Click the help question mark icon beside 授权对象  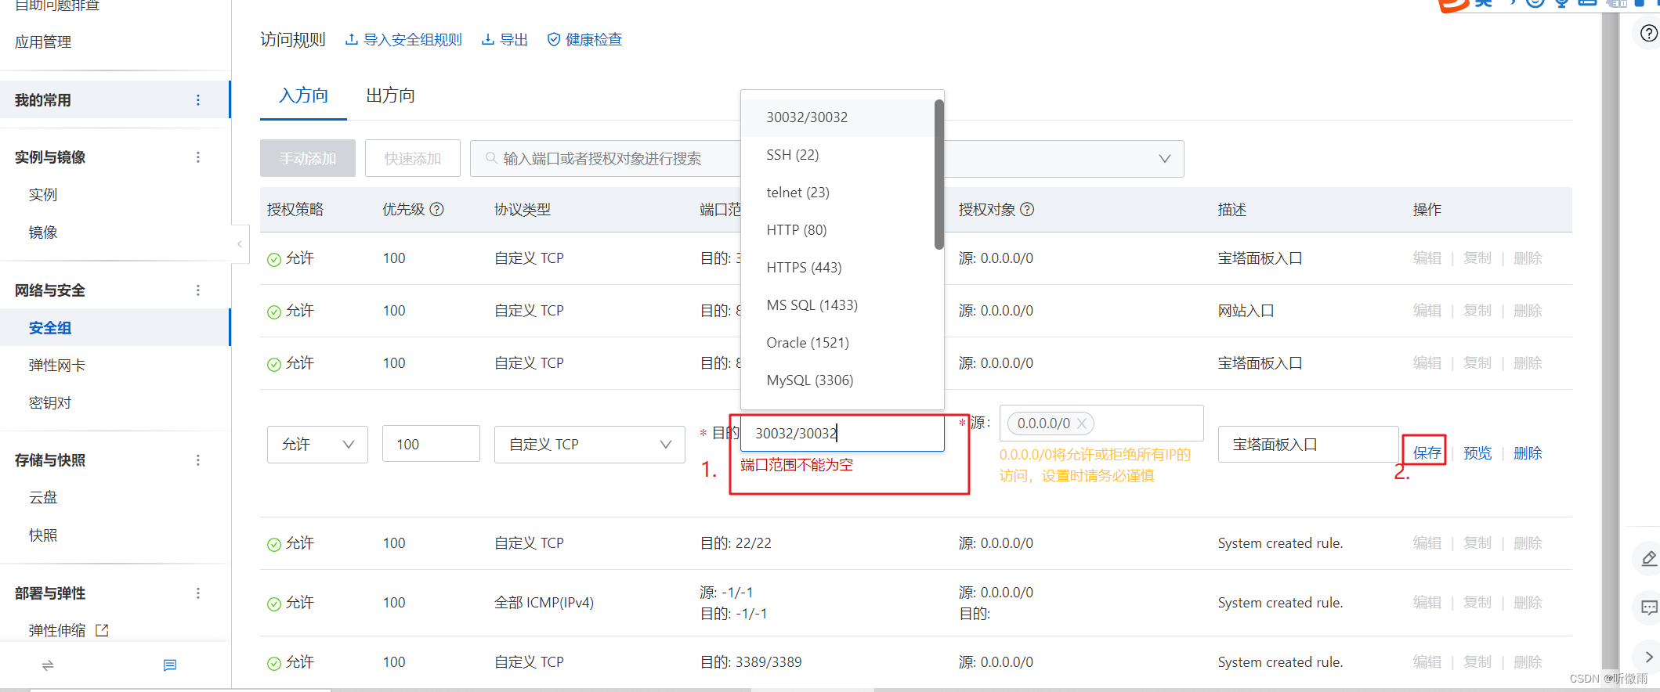1027,209
